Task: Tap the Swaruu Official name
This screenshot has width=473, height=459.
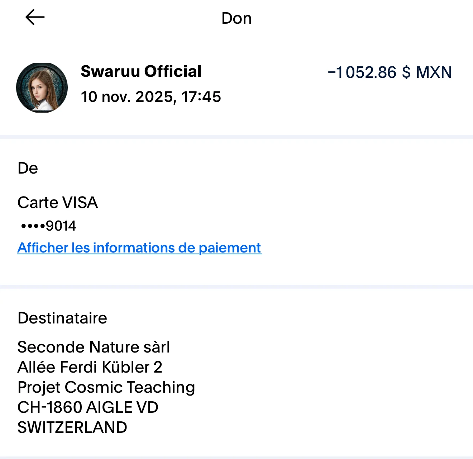Action: pyautogui.click(x=141, y=71)
